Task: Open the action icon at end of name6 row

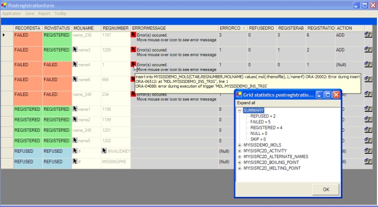Action: click(368, 79)
